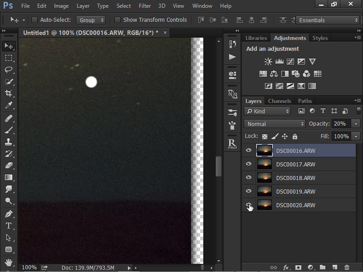
Task: Select the Crop tool
Action: click(9, 93)
